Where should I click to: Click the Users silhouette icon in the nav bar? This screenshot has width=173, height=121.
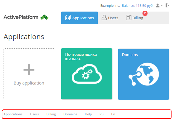(104, 17)
